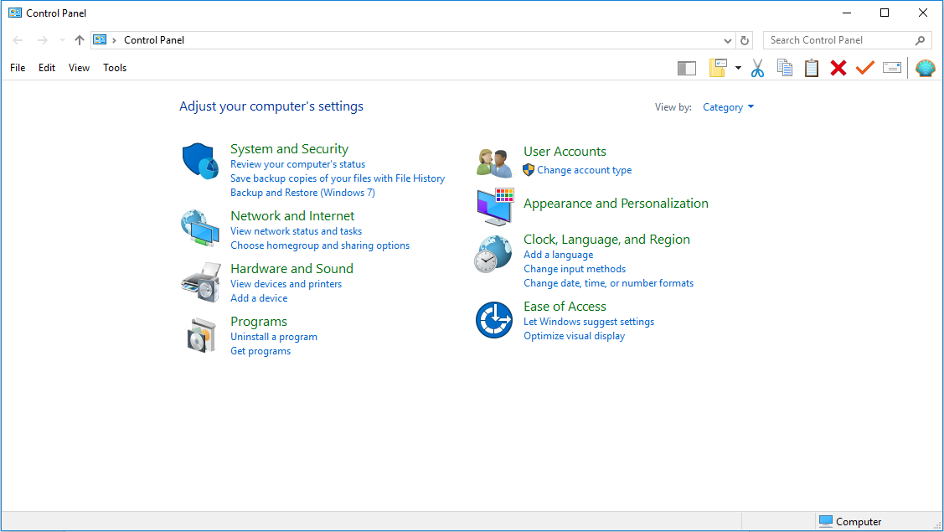Image resolution: width=944 pixels, height=532 pixels.
Task: Open the Edit menu
Action: [47, 68]
